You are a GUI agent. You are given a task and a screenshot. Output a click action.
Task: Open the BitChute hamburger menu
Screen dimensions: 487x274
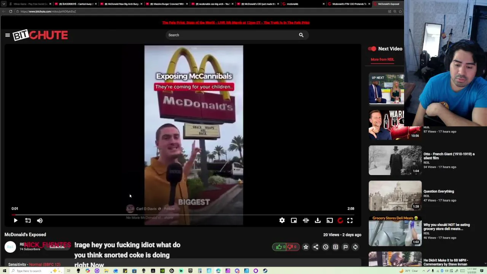[7, 35]
